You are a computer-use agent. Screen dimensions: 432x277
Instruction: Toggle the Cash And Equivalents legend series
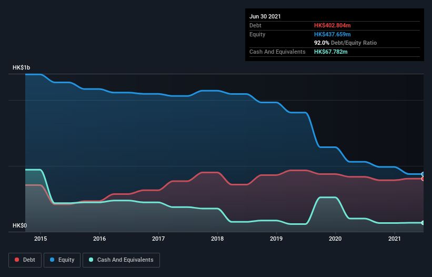pos(121,260)
